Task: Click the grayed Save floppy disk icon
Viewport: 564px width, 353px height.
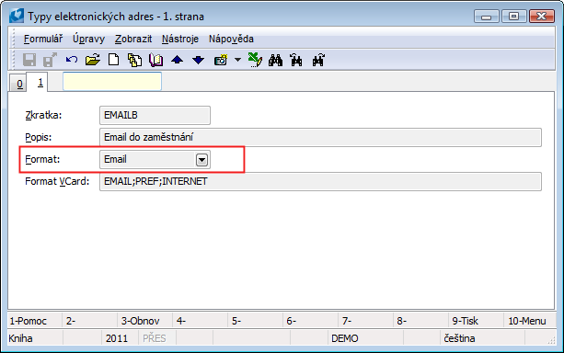Action: coord(29,60)
